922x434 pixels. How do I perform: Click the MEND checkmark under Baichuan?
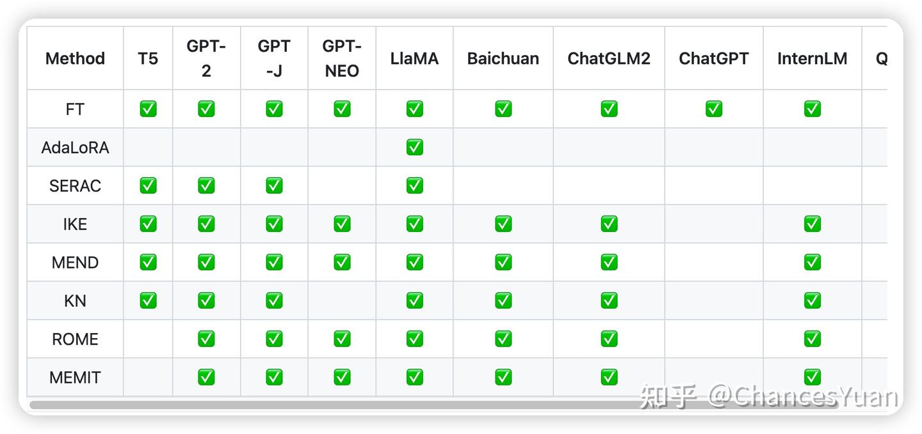point(503,263)
